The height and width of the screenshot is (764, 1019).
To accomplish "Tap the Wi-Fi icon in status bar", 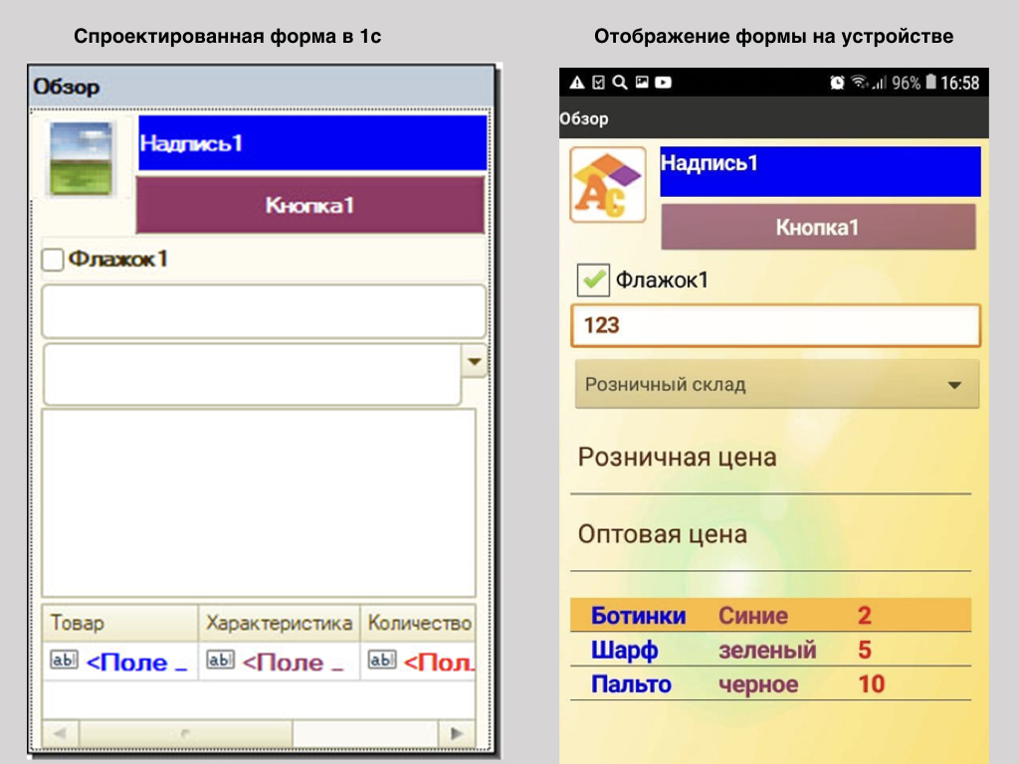I will click(x=859, y=82).
